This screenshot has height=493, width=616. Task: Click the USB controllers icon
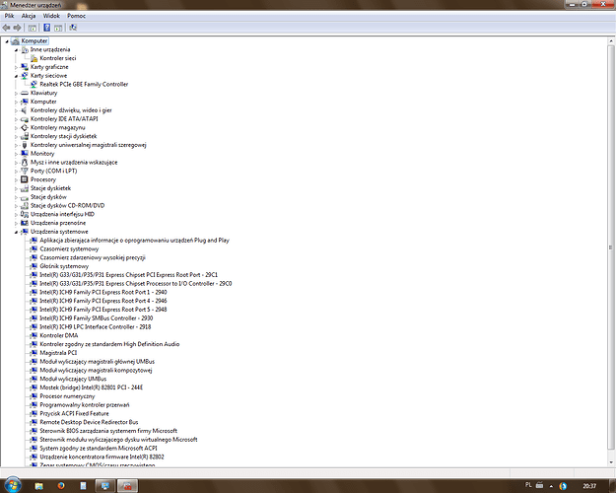(x=25, y=145)
